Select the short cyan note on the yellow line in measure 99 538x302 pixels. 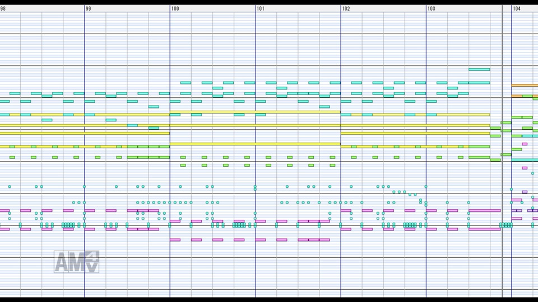click(132, 125)
